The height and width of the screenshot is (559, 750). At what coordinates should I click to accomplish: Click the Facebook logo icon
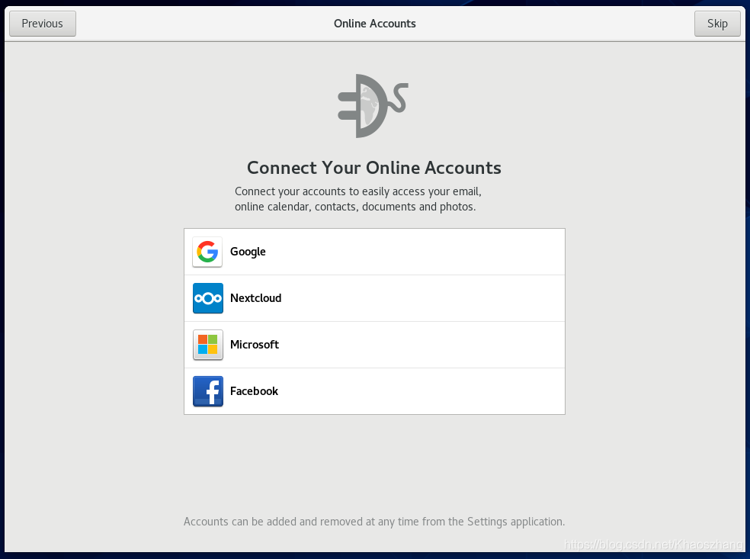(x=207, y=391)
